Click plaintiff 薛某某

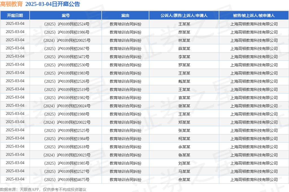[x=184, y=49]
